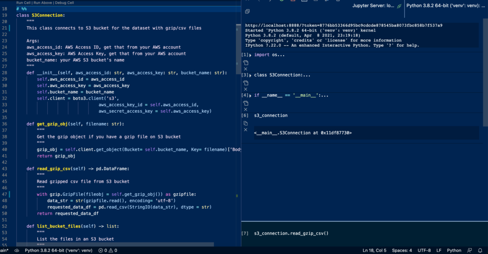Click the collapse-all icon above the interactive output
The image size is (488, 254).
247,11
